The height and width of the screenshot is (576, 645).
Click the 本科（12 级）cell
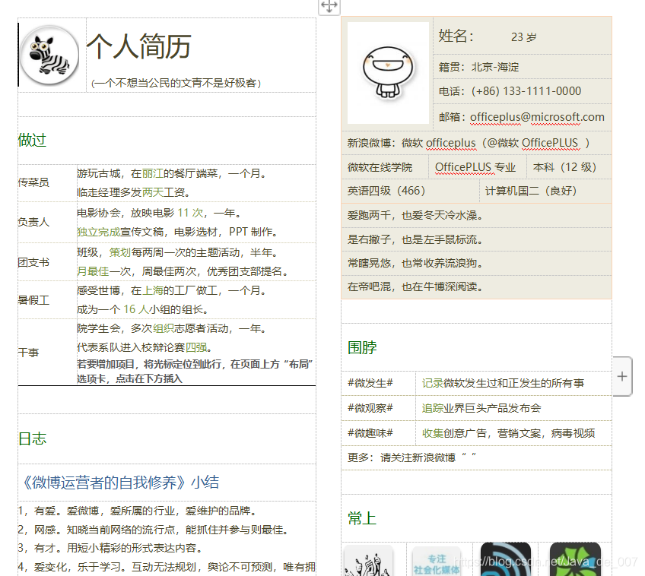(564, 167)
